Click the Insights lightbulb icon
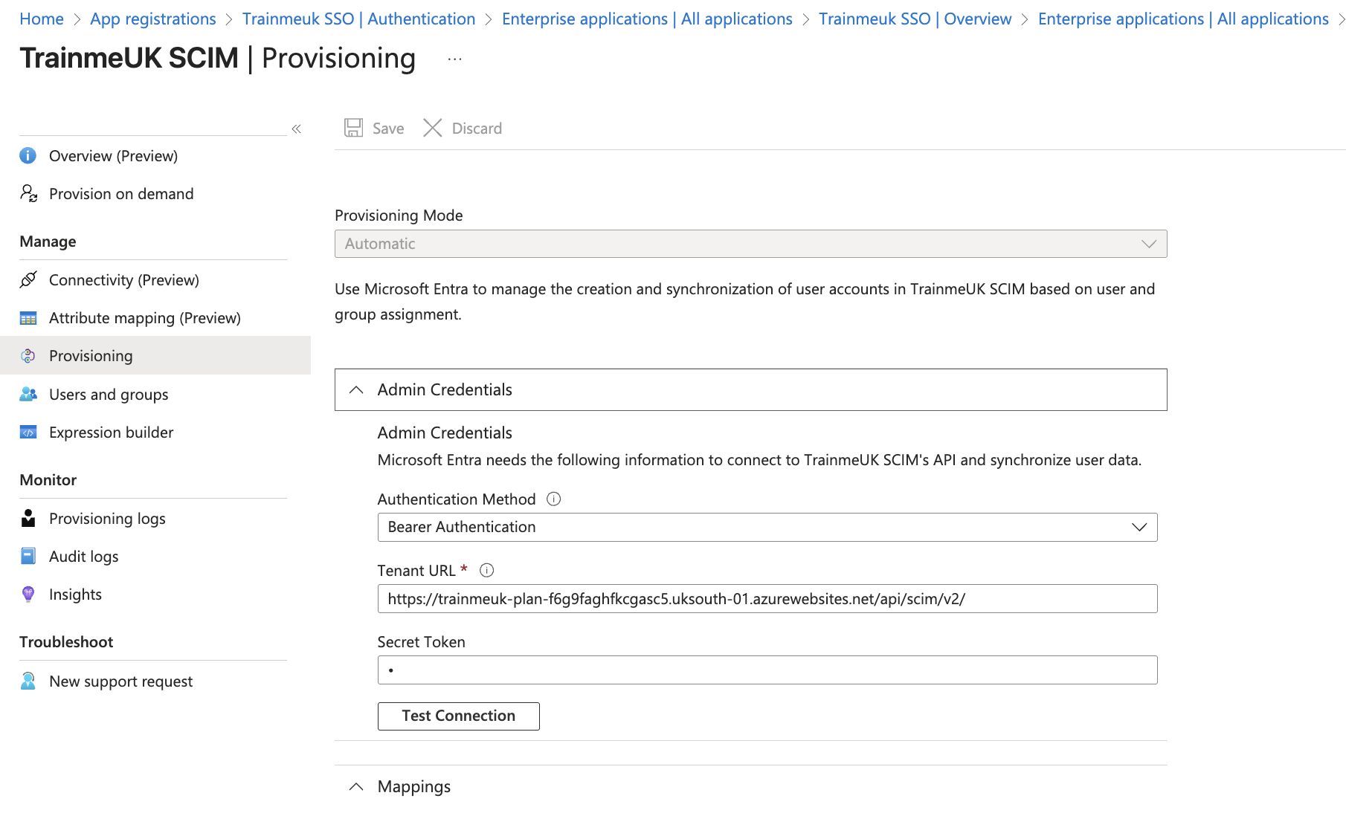This screenshot has height=813, width=1346. pyautogui.click(x=28, y=594)
